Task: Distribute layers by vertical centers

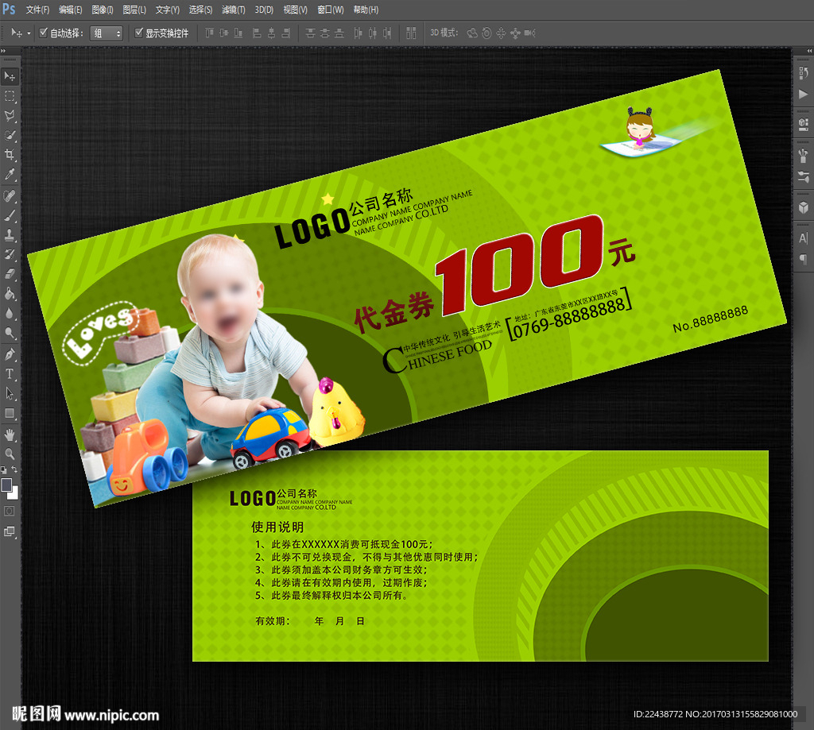Action: (325, 33)
